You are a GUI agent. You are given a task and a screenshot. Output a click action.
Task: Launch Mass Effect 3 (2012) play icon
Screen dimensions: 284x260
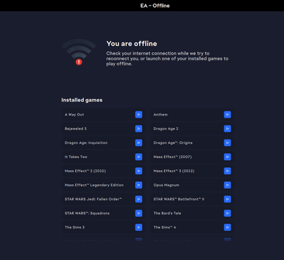[227, 171]
